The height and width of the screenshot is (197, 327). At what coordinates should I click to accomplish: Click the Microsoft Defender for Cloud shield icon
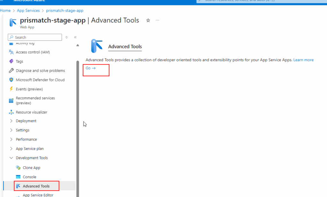[11, 80]
